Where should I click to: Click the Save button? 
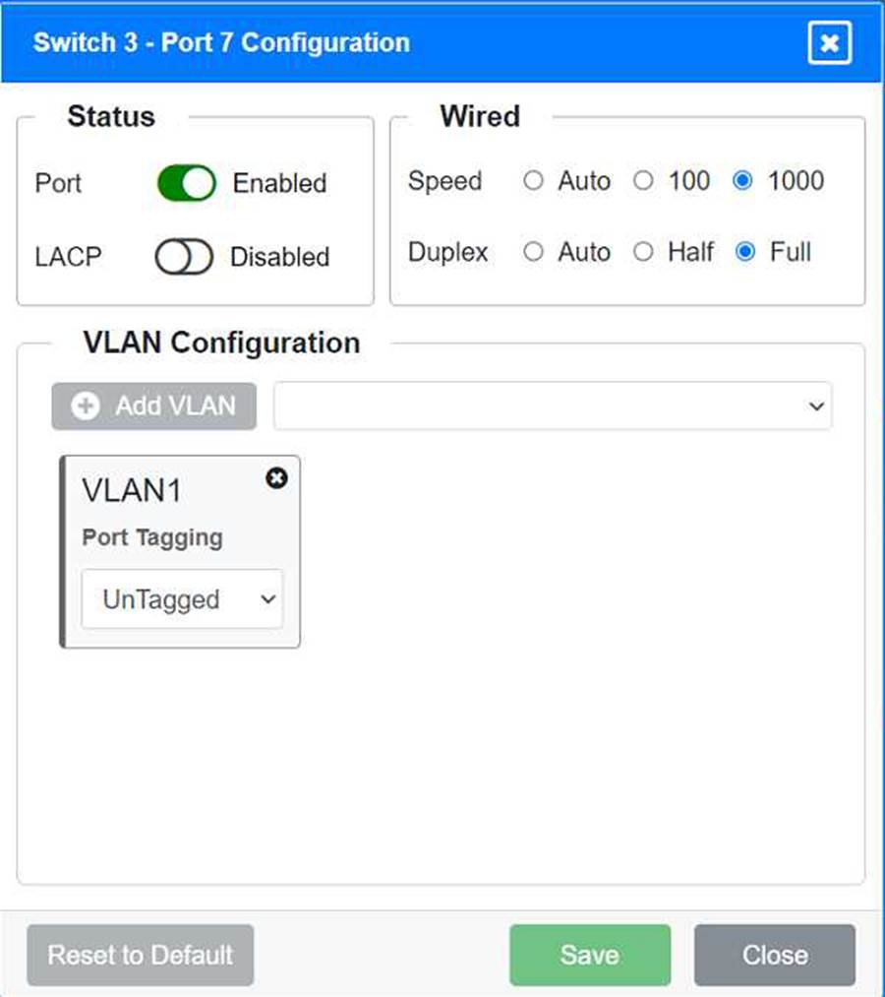pos(590,955)
